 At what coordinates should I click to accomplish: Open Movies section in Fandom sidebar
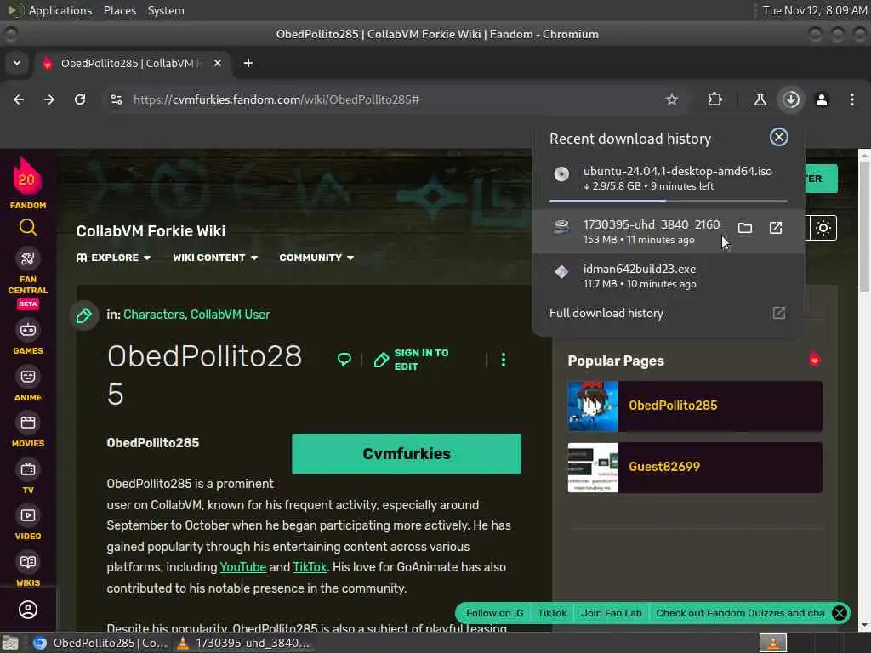[x=28, y=430]
